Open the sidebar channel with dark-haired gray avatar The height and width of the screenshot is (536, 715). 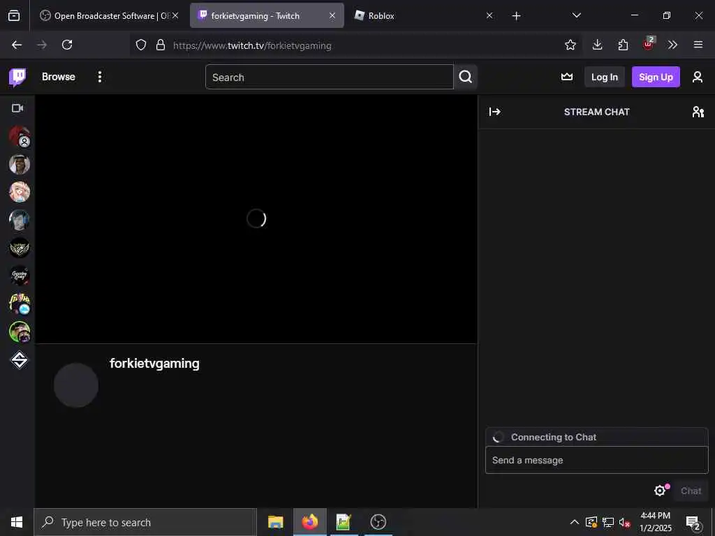20,220
